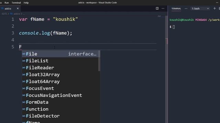Close the add.ts editor tab
This screenshot has height=123, width=220.
18,9
